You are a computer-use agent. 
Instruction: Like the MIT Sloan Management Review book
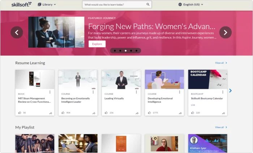point(20,113)
